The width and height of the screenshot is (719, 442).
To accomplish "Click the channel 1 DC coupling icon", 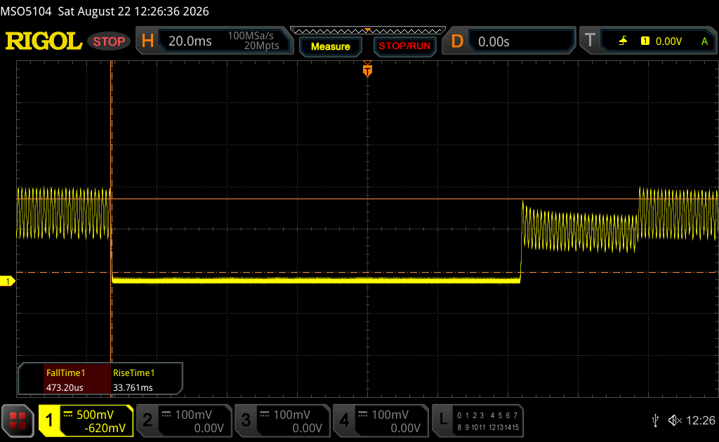I will tap(68, 415).
